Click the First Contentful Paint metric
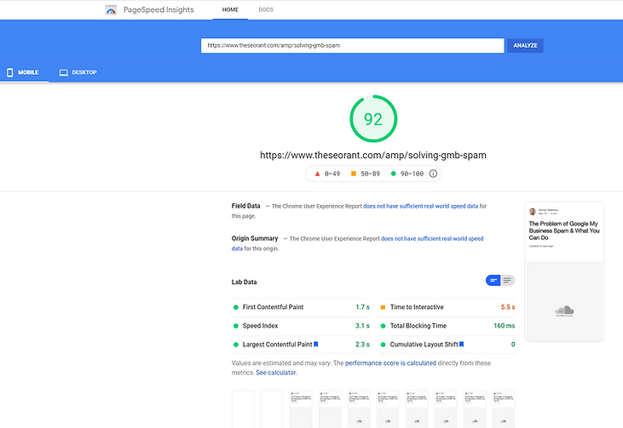The height and width of the screenshot is (428, 623). pyautogui.click(x=301, y=307)
